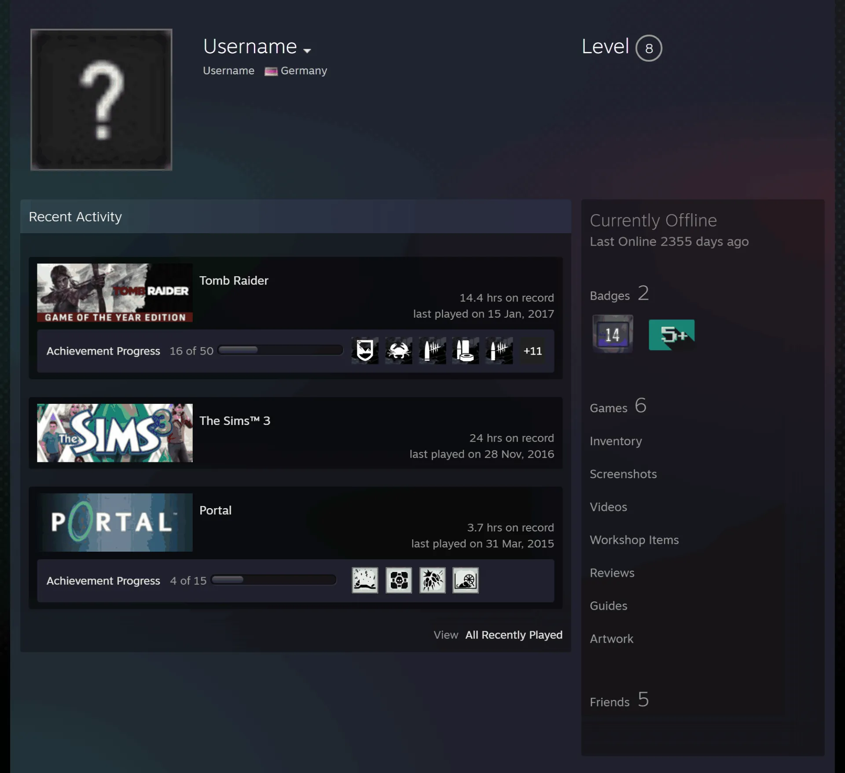Click the Tomb Raider game title

point(234,281)
